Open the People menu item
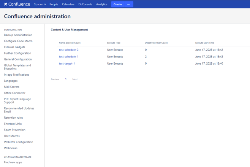Screen dimensions: 250x167 [54, 4]
